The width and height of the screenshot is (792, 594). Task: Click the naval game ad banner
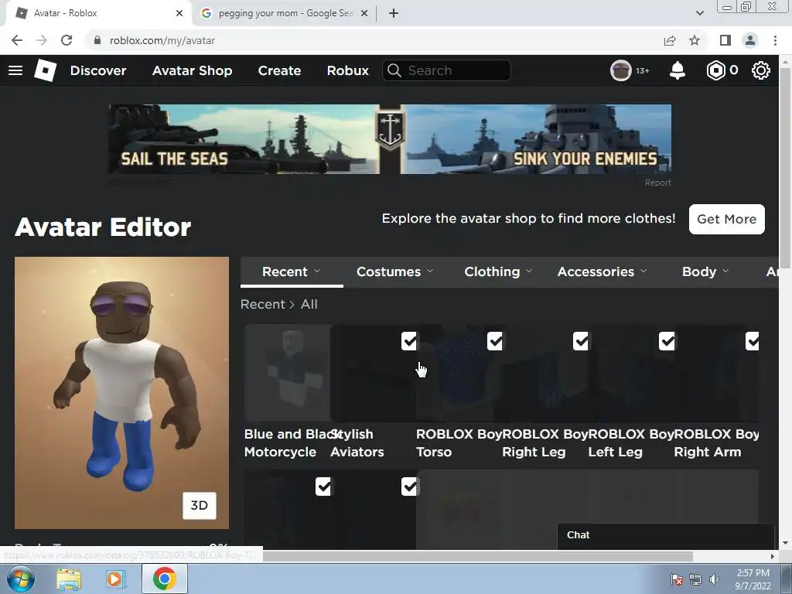390,139
